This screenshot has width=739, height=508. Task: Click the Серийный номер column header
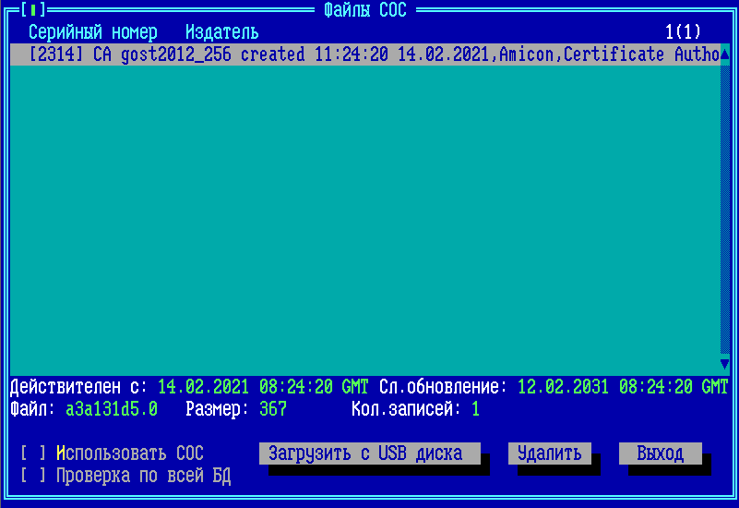pos(92,32)
